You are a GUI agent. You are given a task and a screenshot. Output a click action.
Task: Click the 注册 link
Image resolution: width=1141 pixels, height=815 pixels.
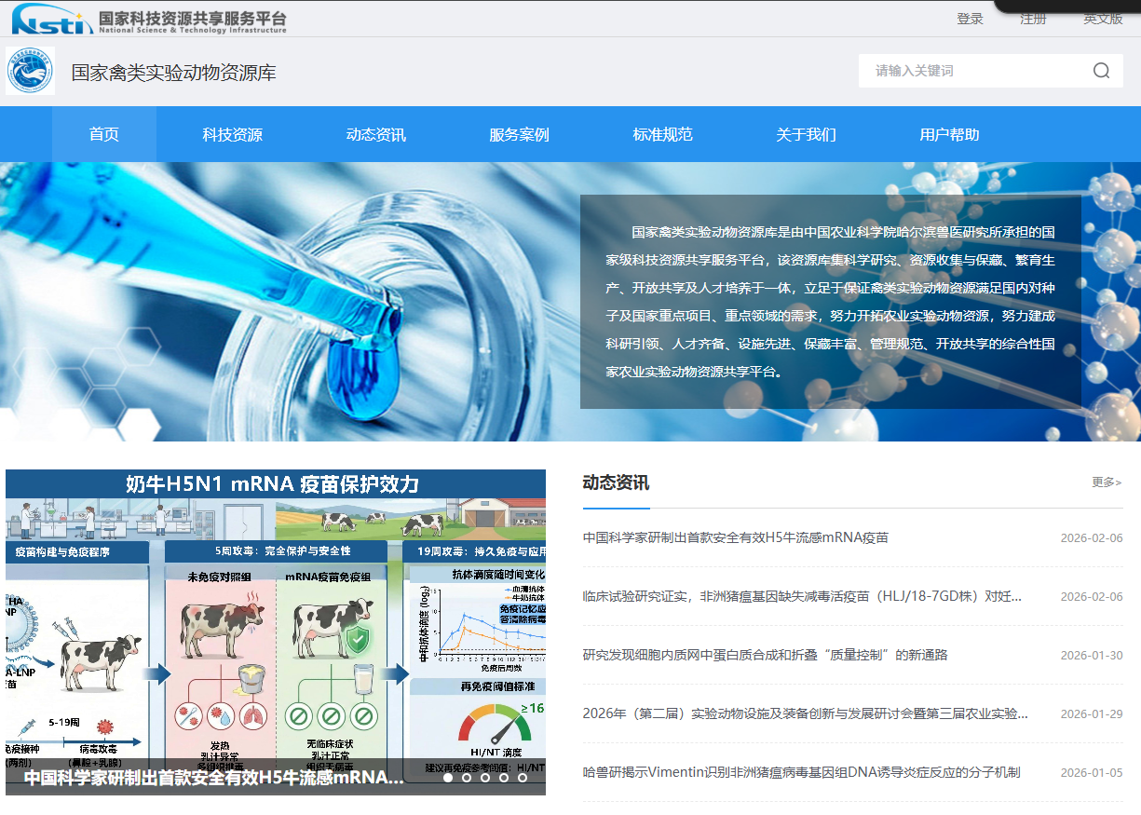(x=1033, y=18)
